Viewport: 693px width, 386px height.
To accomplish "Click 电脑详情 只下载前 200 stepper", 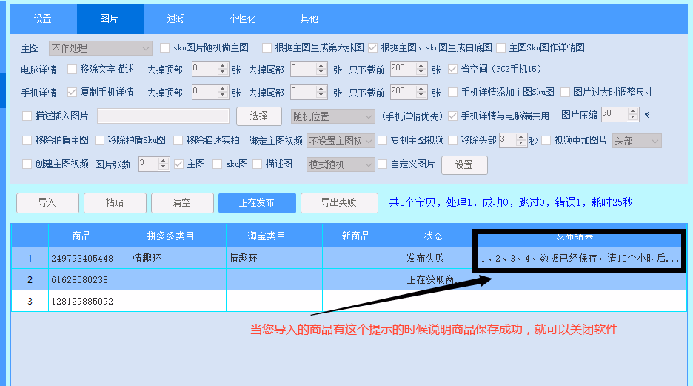I will (409, 69).
